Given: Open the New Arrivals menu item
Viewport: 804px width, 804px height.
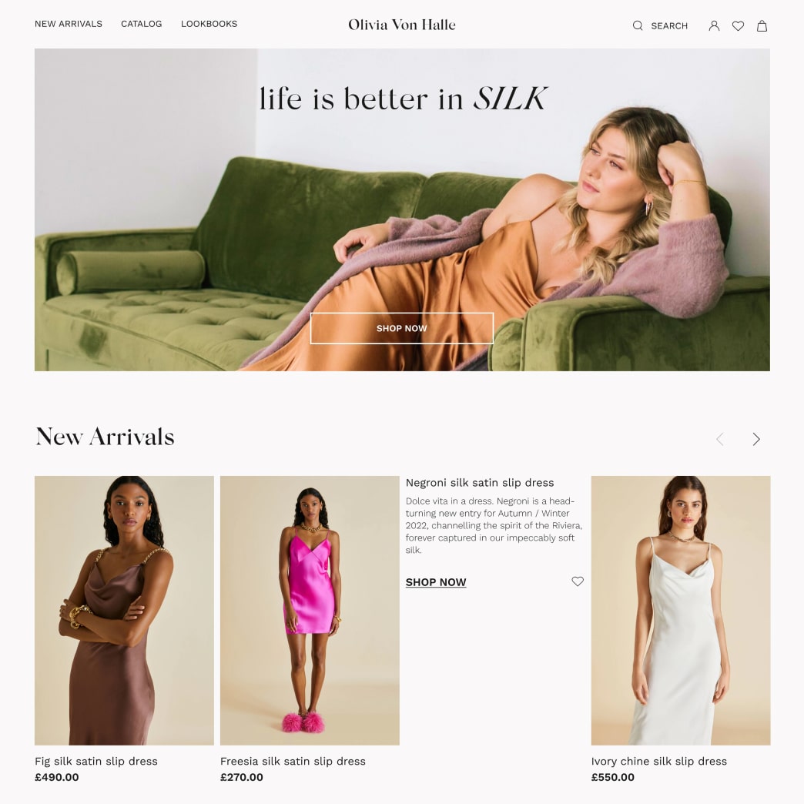Looking at the screenshot, I should pyautogui.click(x=69, y=24).
